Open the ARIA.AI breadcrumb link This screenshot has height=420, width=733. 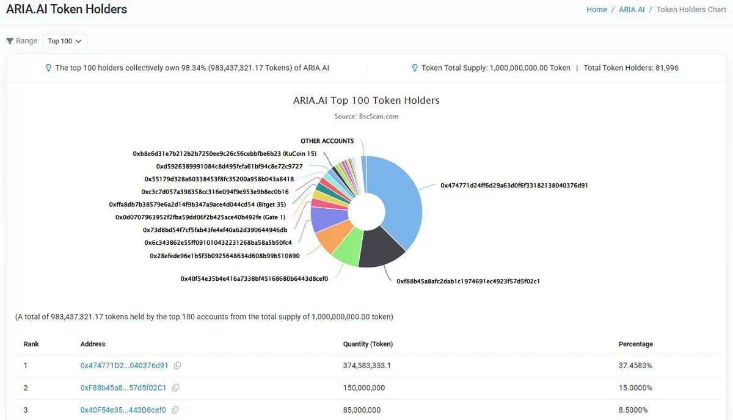[x=632, y=10]
